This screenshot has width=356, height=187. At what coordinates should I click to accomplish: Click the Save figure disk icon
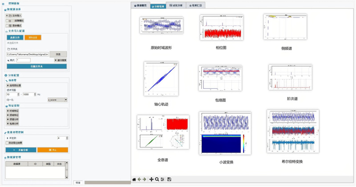coord(170,179)
